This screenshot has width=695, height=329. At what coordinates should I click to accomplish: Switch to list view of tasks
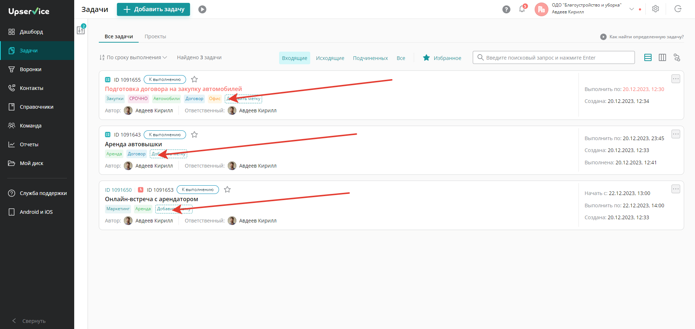[648, 57]
